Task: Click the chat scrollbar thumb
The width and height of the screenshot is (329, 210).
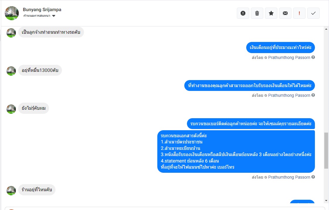Action: tap(326, 150)
